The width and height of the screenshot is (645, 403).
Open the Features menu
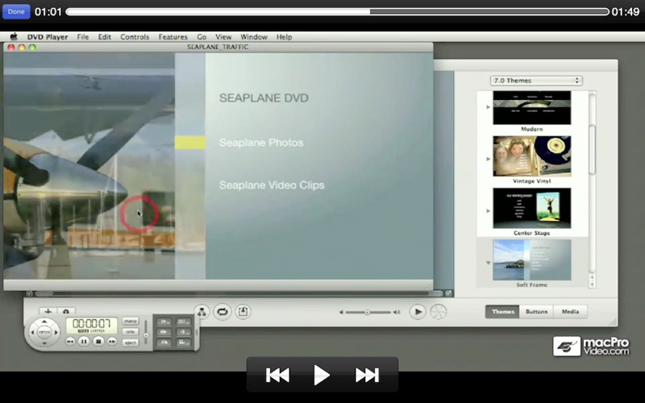coord(173,37)
